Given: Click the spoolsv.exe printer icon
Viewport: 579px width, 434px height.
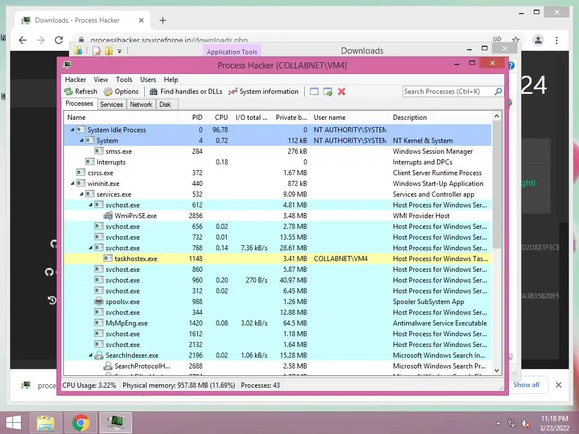Looking at the screenshot, I should pyautogui.click(x=98, y=302).
